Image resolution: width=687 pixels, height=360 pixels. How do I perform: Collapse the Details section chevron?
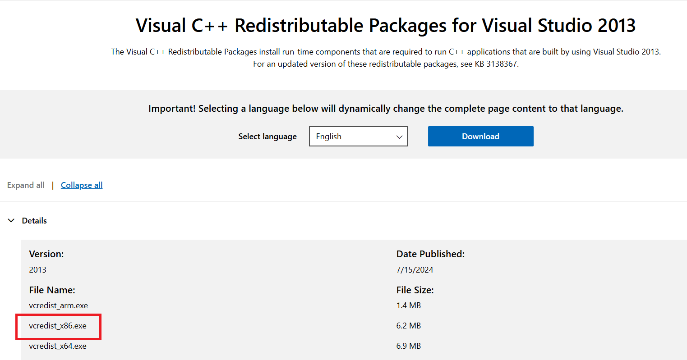click(x=11, y=221)
